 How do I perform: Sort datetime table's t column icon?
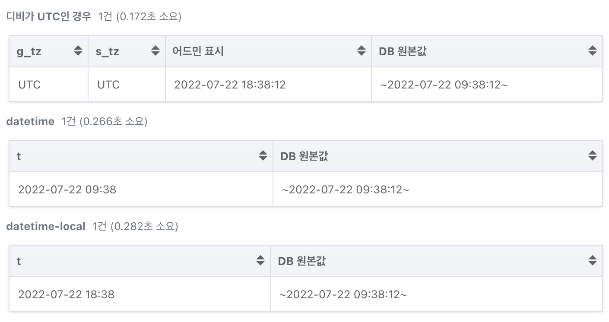click(263, 156)
